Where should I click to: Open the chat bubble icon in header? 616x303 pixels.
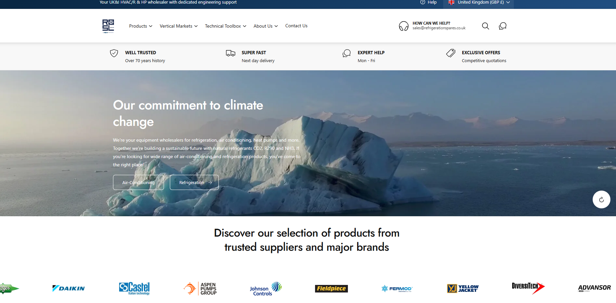click(502, 26)
